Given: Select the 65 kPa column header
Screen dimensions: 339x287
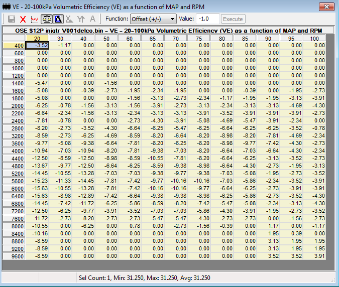Looking at the screenshot, I should (153, 38).
